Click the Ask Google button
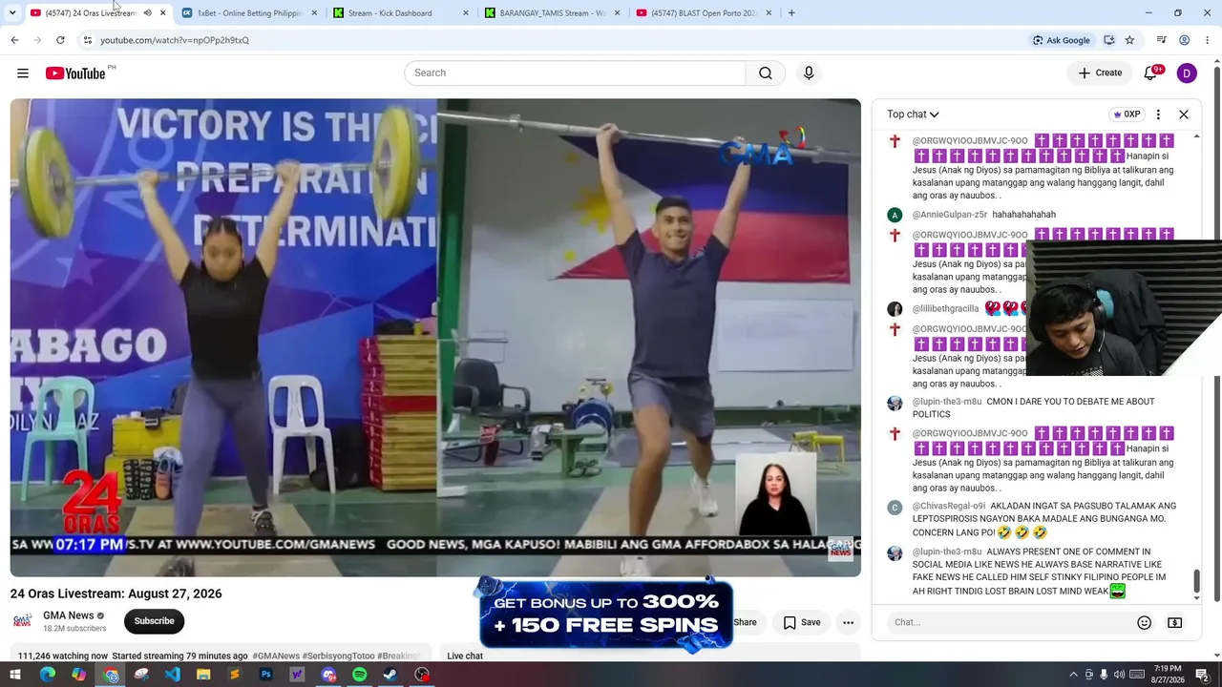 tap(1061, 40)
